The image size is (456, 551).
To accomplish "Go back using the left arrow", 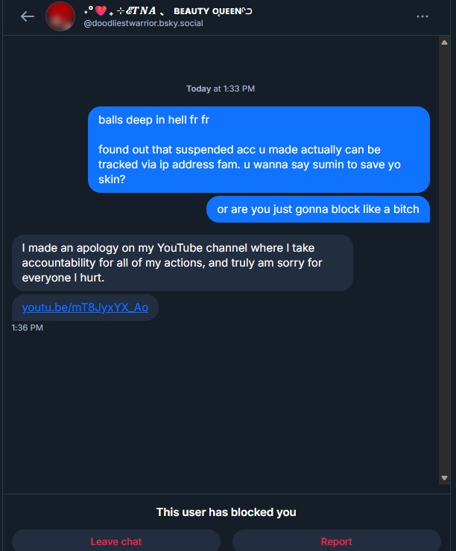I will 28,16.
